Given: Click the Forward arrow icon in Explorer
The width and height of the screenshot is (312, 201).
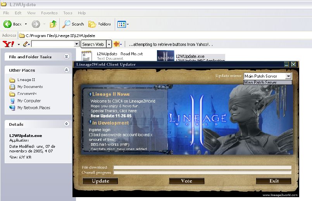Looking at the screenshot, I should point(36,24).
